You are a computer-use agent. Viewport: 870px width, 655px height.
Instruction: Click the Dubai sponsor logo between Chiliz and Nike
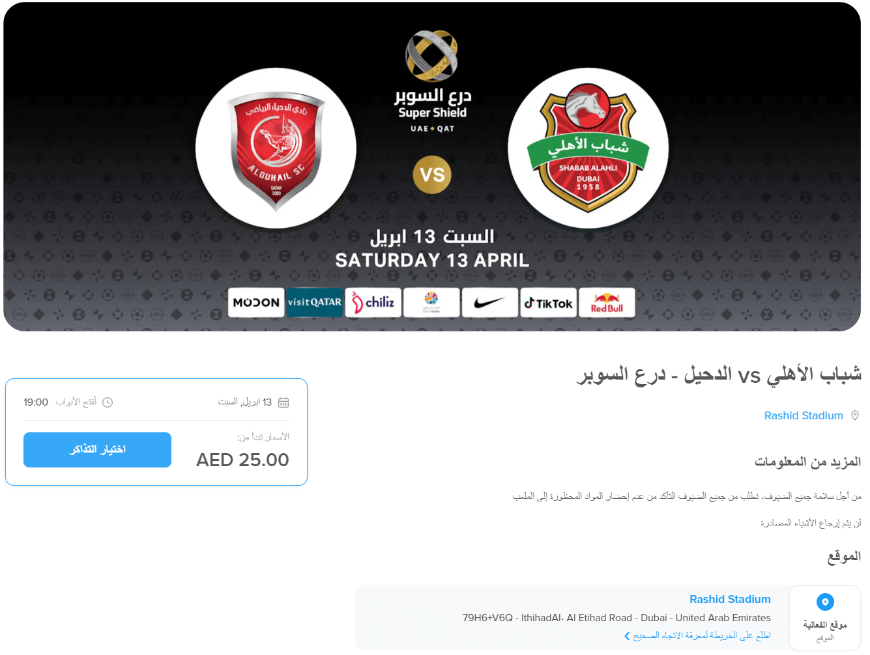[x=431, y=303]
